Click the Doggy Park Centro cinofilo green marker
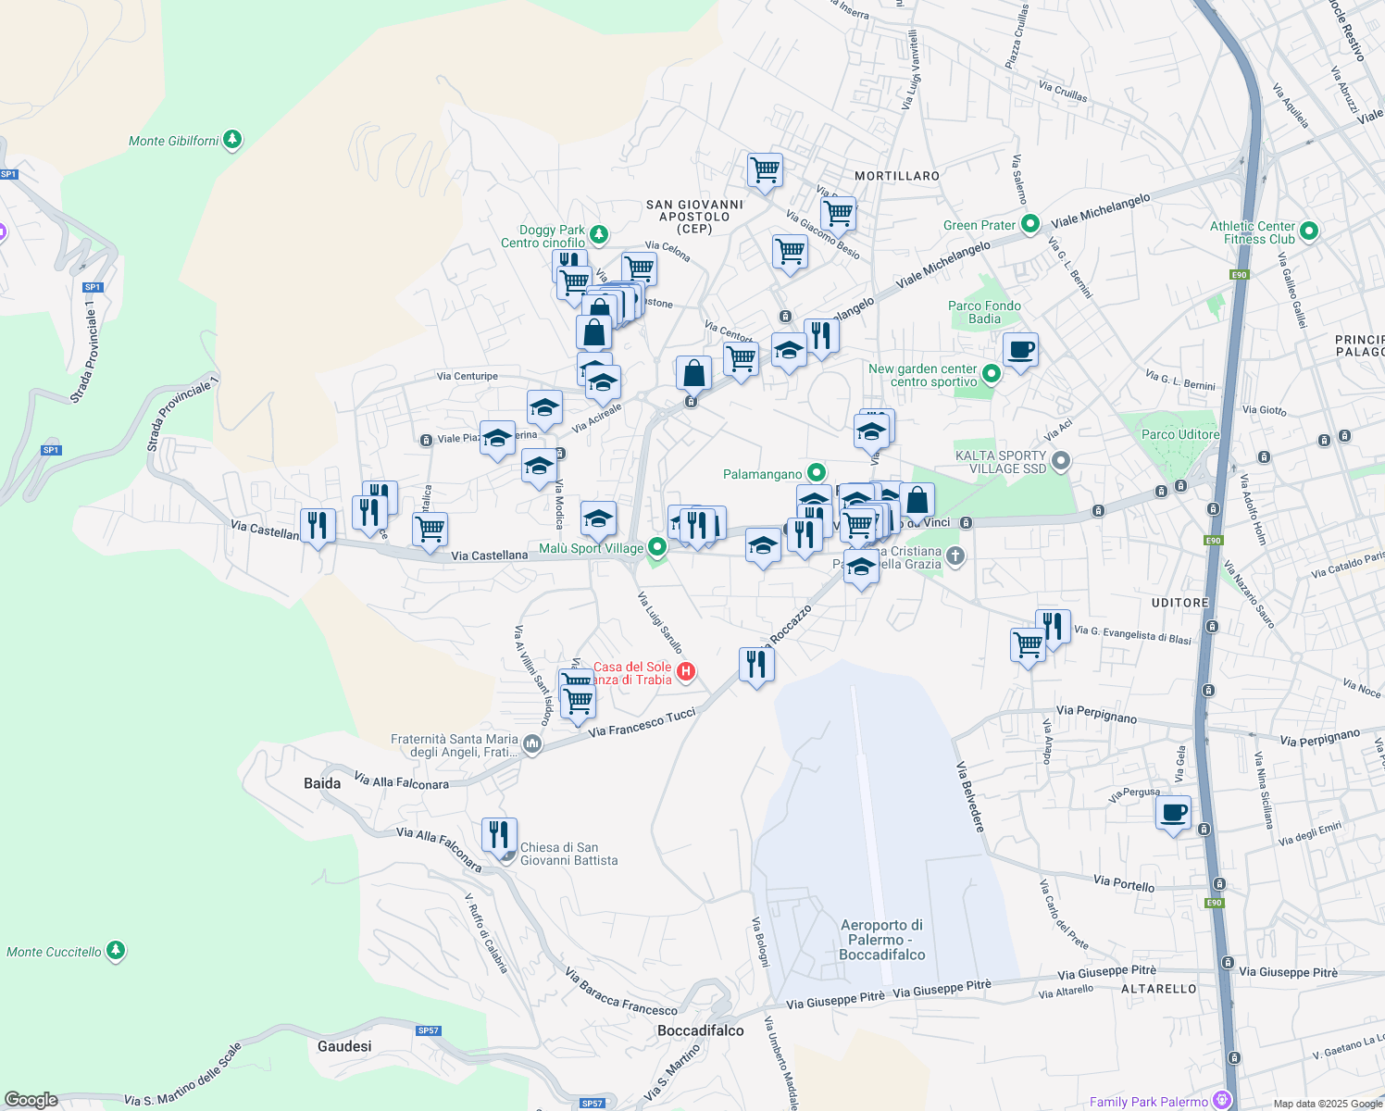Viewport: 1385px width, 1111px height. [x=597, y=235]
